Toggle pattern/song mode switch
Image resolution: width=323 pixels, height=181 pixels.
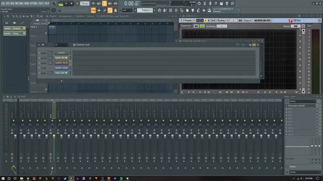pyautogui.click(x=61, y=4)
